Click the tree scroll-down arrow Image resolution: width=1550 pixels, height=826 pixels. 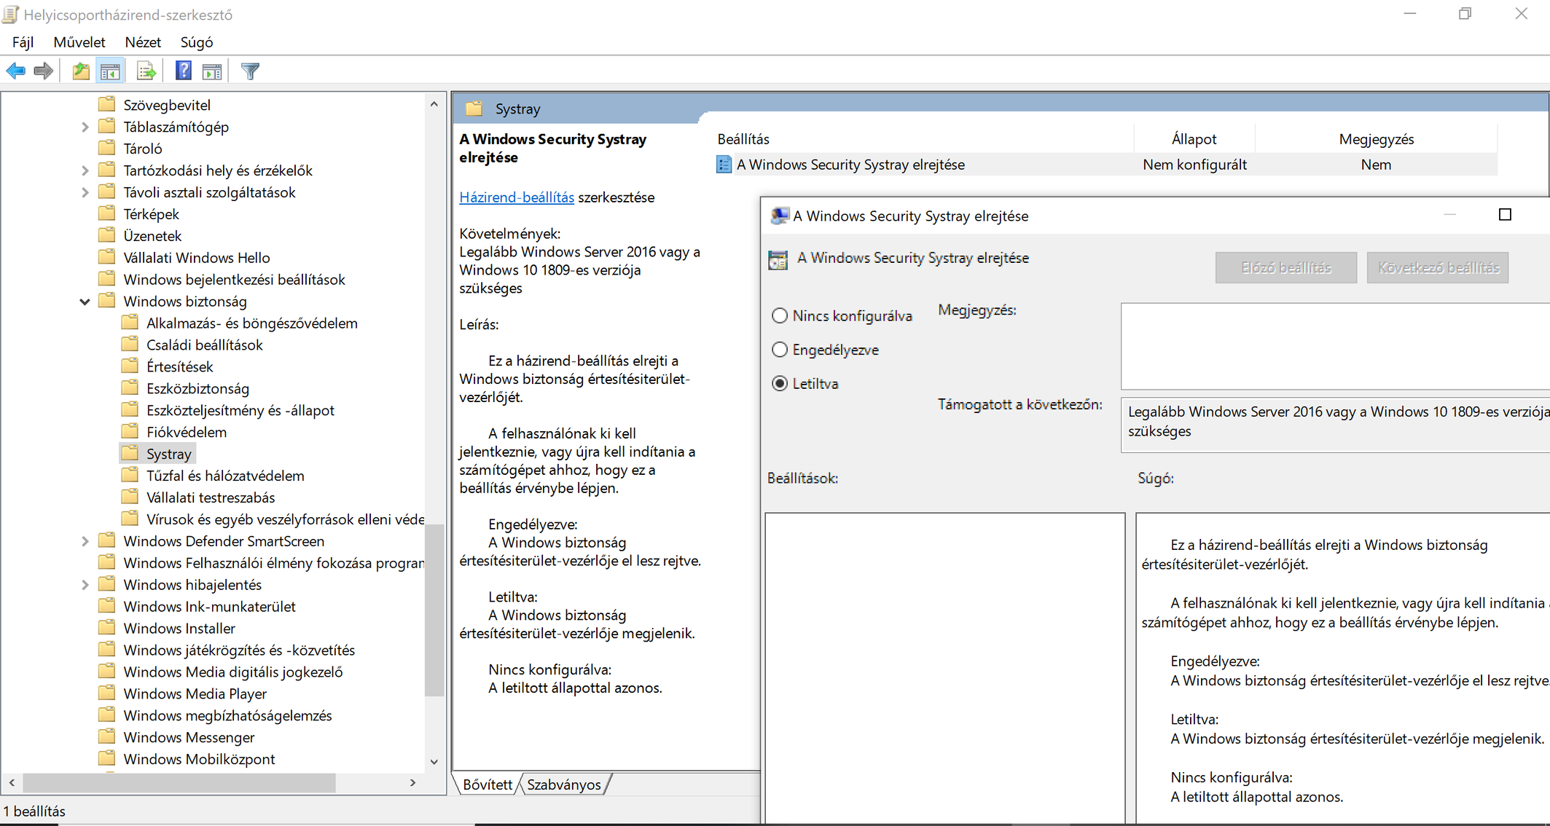(434, 762)
